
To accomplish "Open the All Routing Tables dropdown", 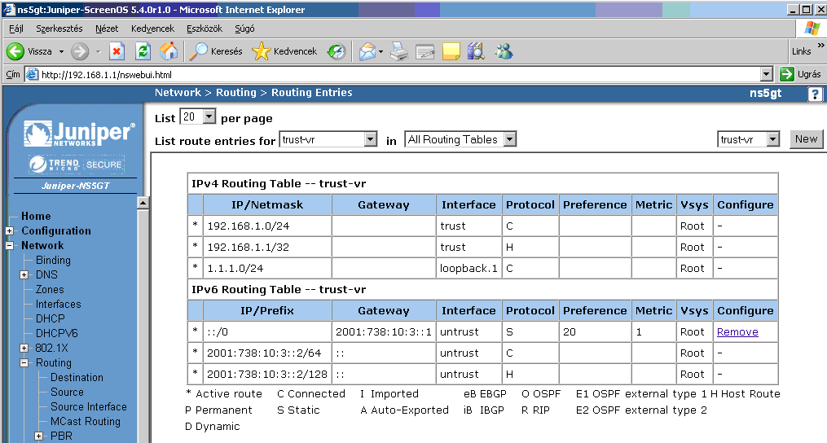I will (x=509, y=139).
